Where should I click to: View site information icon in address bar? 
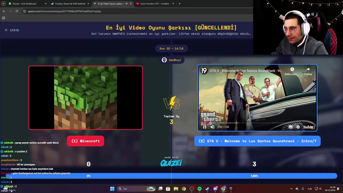pyautogui.click(x=24, y=11)
